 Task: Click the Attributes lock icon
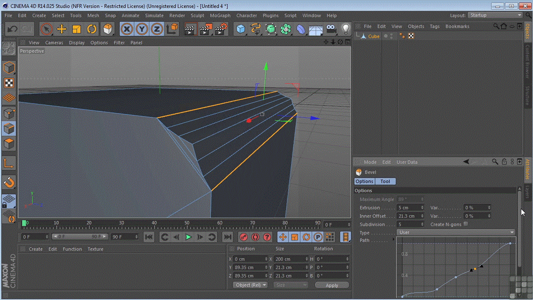pyautogui.click(x=504, y=162)
